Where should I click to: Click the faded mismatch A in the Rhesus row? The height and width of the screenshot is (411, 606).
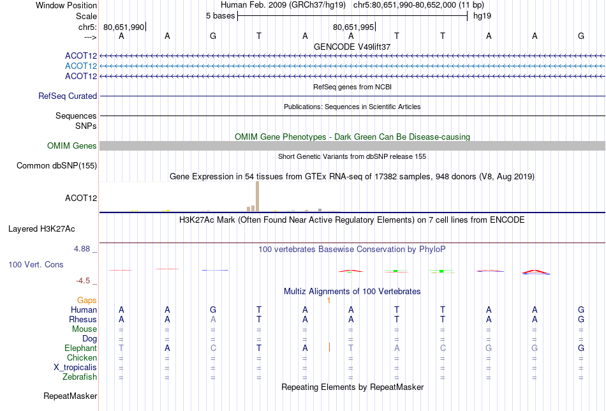click(213, 319)
